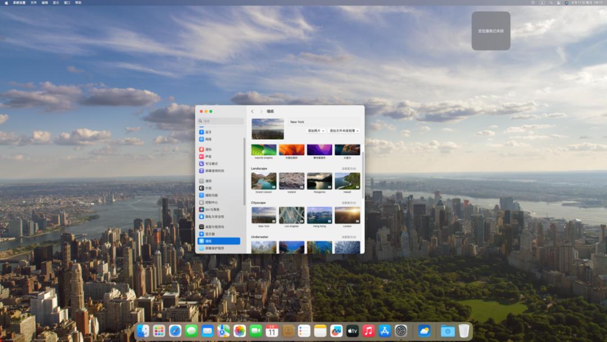Click the wallpaper list vertical scrollbar

point(363,174)
